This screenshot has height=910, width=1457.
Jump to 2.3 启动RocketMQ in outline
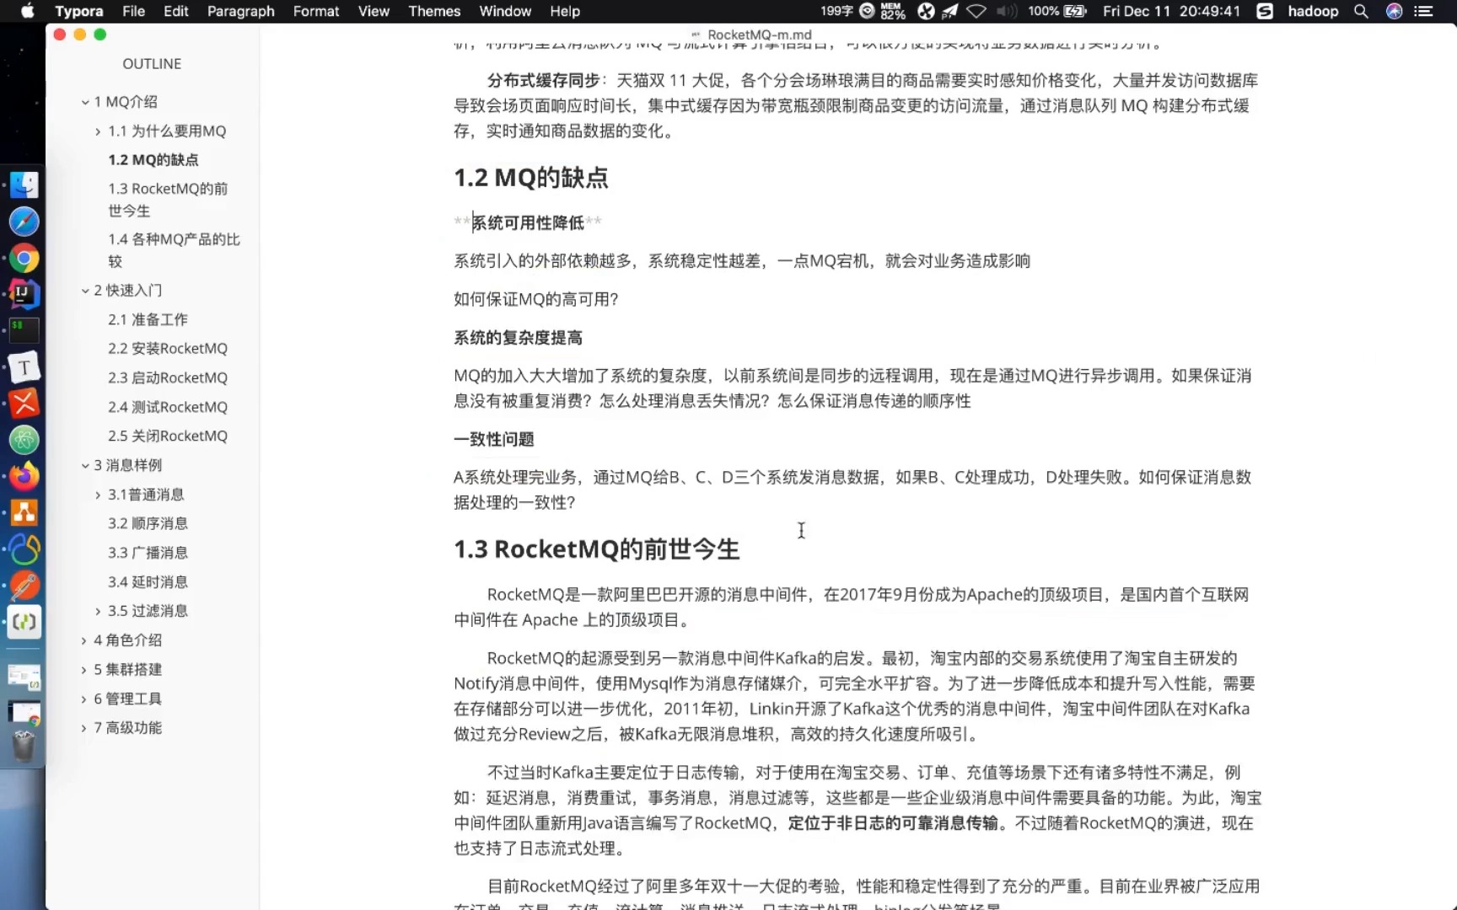[168, 377]
